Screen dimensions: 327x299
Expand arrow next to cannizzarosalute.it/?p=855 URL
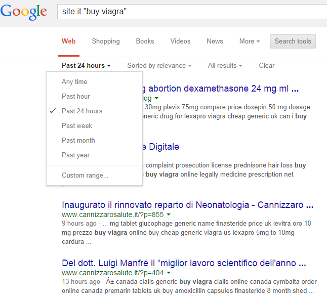169,215
